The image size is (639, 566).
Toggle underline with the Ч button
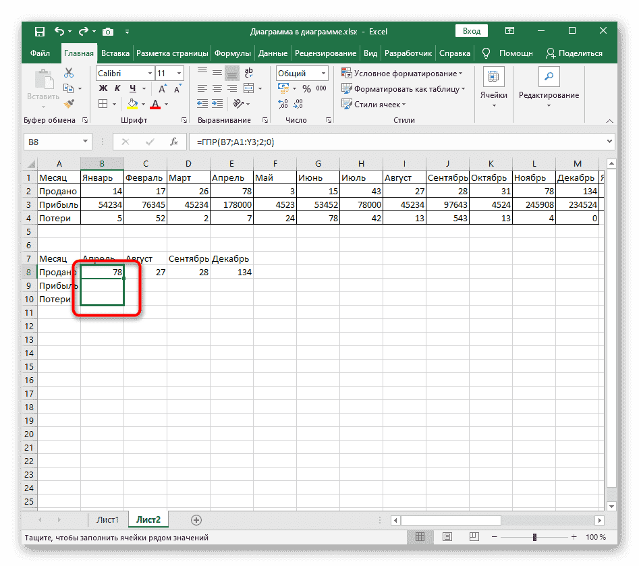click(x=132, y=88)
